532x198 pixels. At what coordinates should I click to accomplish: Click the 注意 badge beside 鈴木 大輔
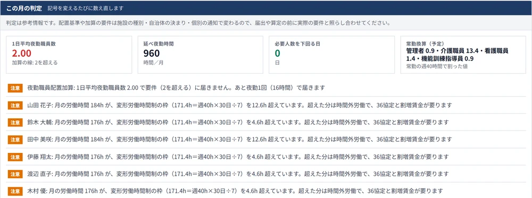click(15, 122)
